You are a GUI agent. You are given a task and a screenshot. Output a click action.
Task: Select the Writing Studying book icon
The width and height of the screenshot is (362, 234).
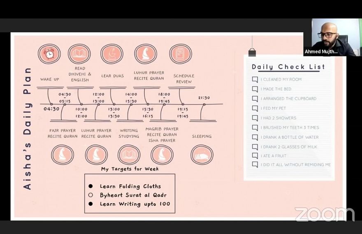[129, 155]
